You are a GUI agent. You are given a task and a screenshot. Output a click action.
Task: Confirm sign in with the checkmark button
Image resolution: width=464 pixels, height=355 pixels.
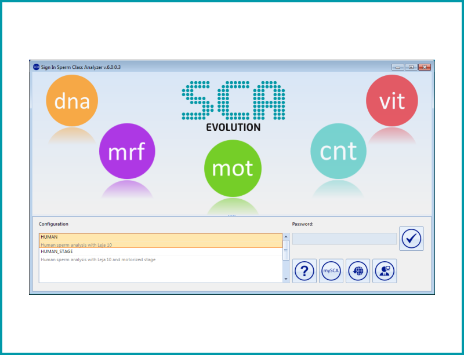[x=411, y=239]
